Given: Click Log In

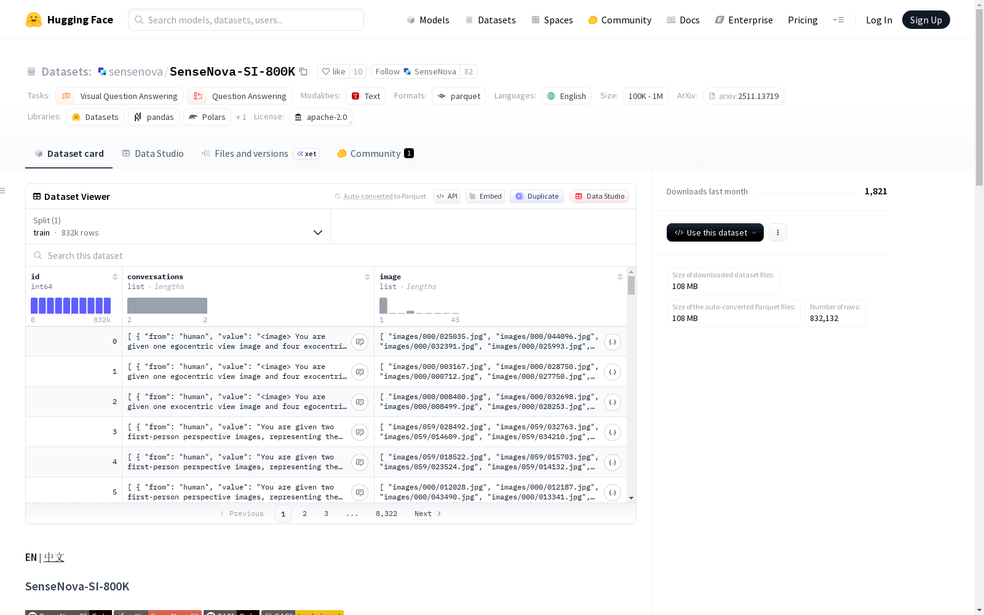Looking at the screenshot, I should coord(879,20).
